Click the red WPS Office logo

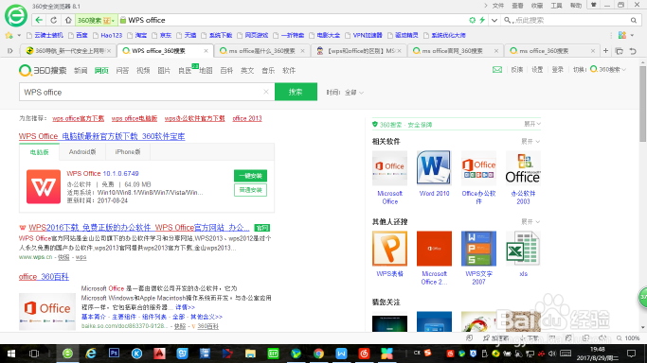click(x=44, y=186)
